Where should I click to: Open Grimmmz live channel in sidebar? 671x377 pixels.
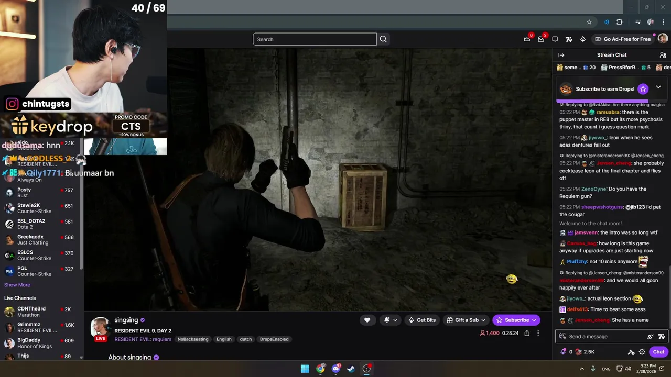(40, 328)
